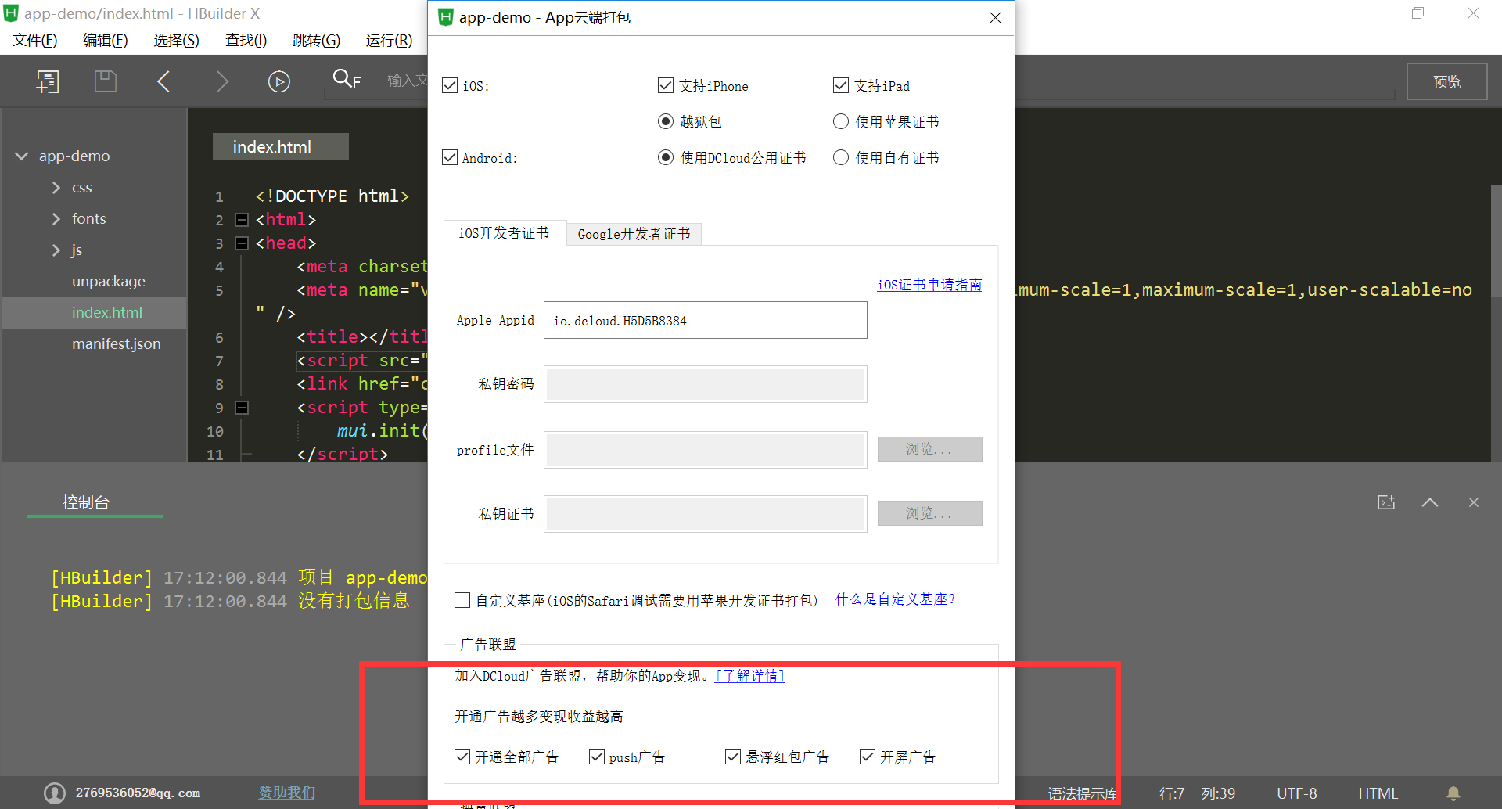Image resolution: width=1502 pixels, height=809 pixels.
Task: Enable 自定义基座 checkbox
Action: tap(462, 600)
